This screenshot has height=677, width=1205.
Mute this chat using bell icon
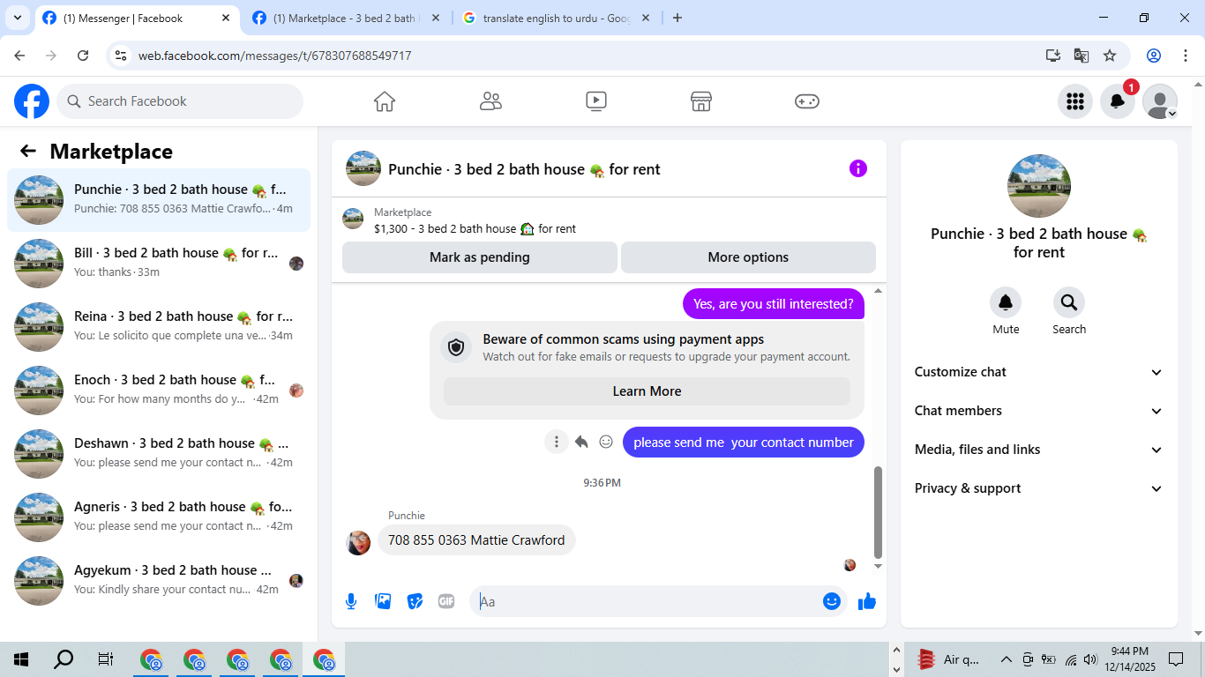(x=1006, y=302)
